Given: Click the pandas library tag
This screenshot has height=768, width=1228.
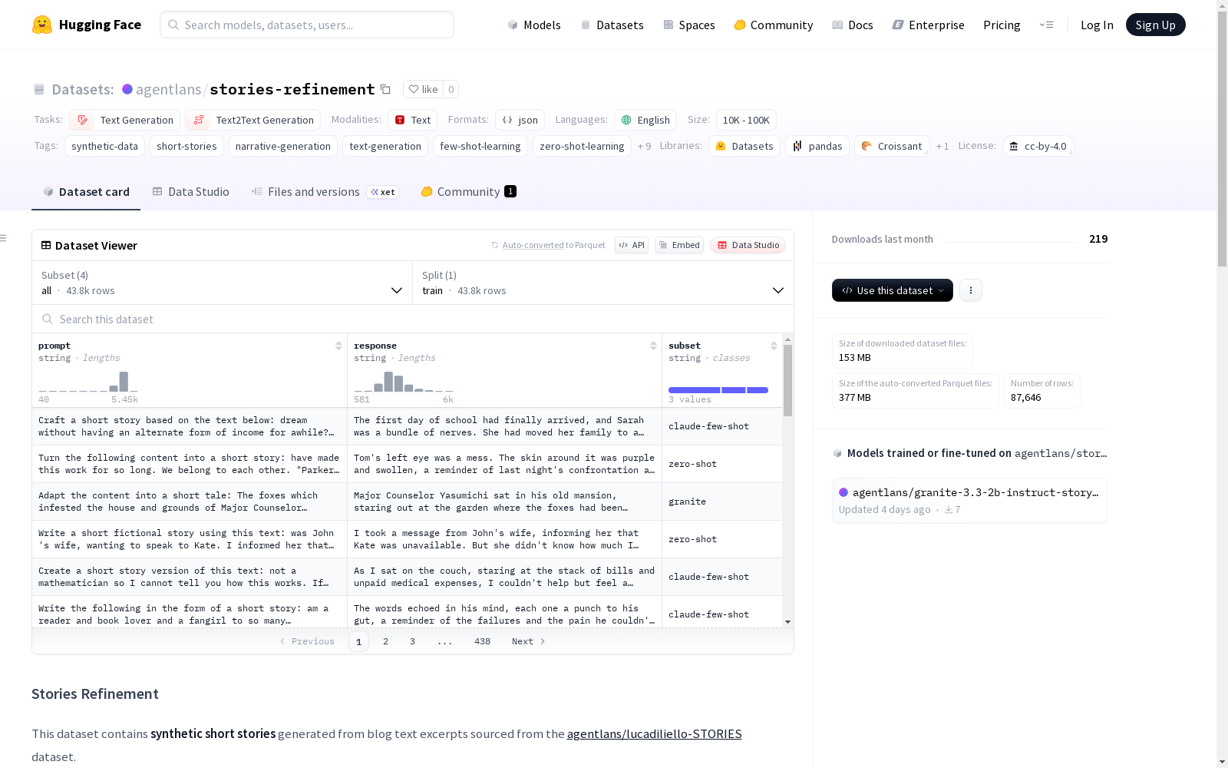Looking at the screenshot, I should click(x=817, y=146).
